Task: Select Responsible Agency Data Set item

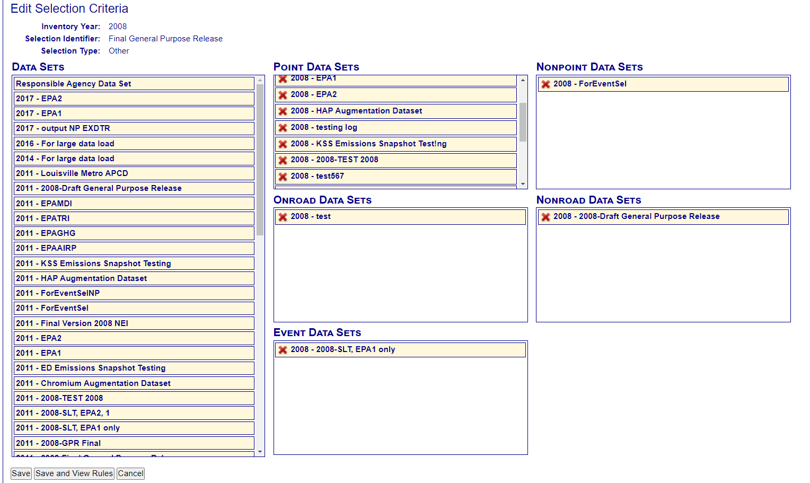Action: (x=135, y=84)
